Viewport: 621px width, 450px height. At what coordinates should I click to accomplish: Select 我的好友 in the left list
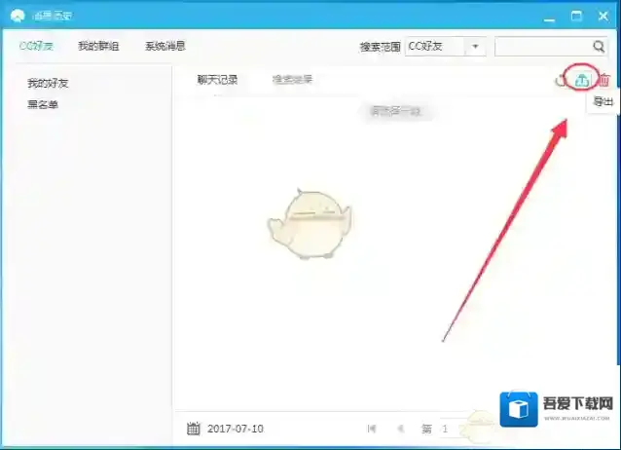pyautogui.click(x=48, y=83)
